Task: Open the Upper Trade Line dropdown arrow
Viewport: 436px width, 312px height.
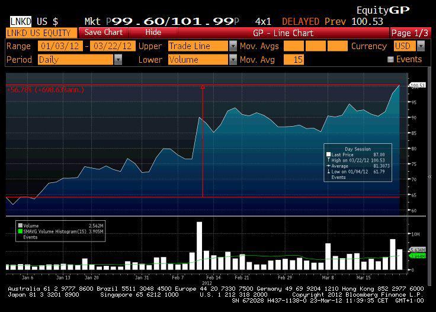Action: (x=233, y=46)
